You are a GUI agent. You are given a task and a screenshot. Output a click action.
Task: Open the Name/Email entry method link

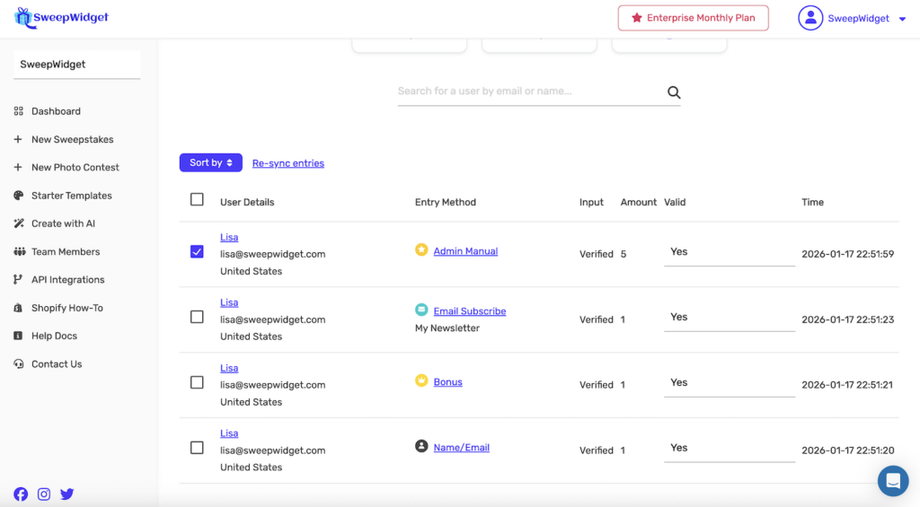tap(461, 448)
